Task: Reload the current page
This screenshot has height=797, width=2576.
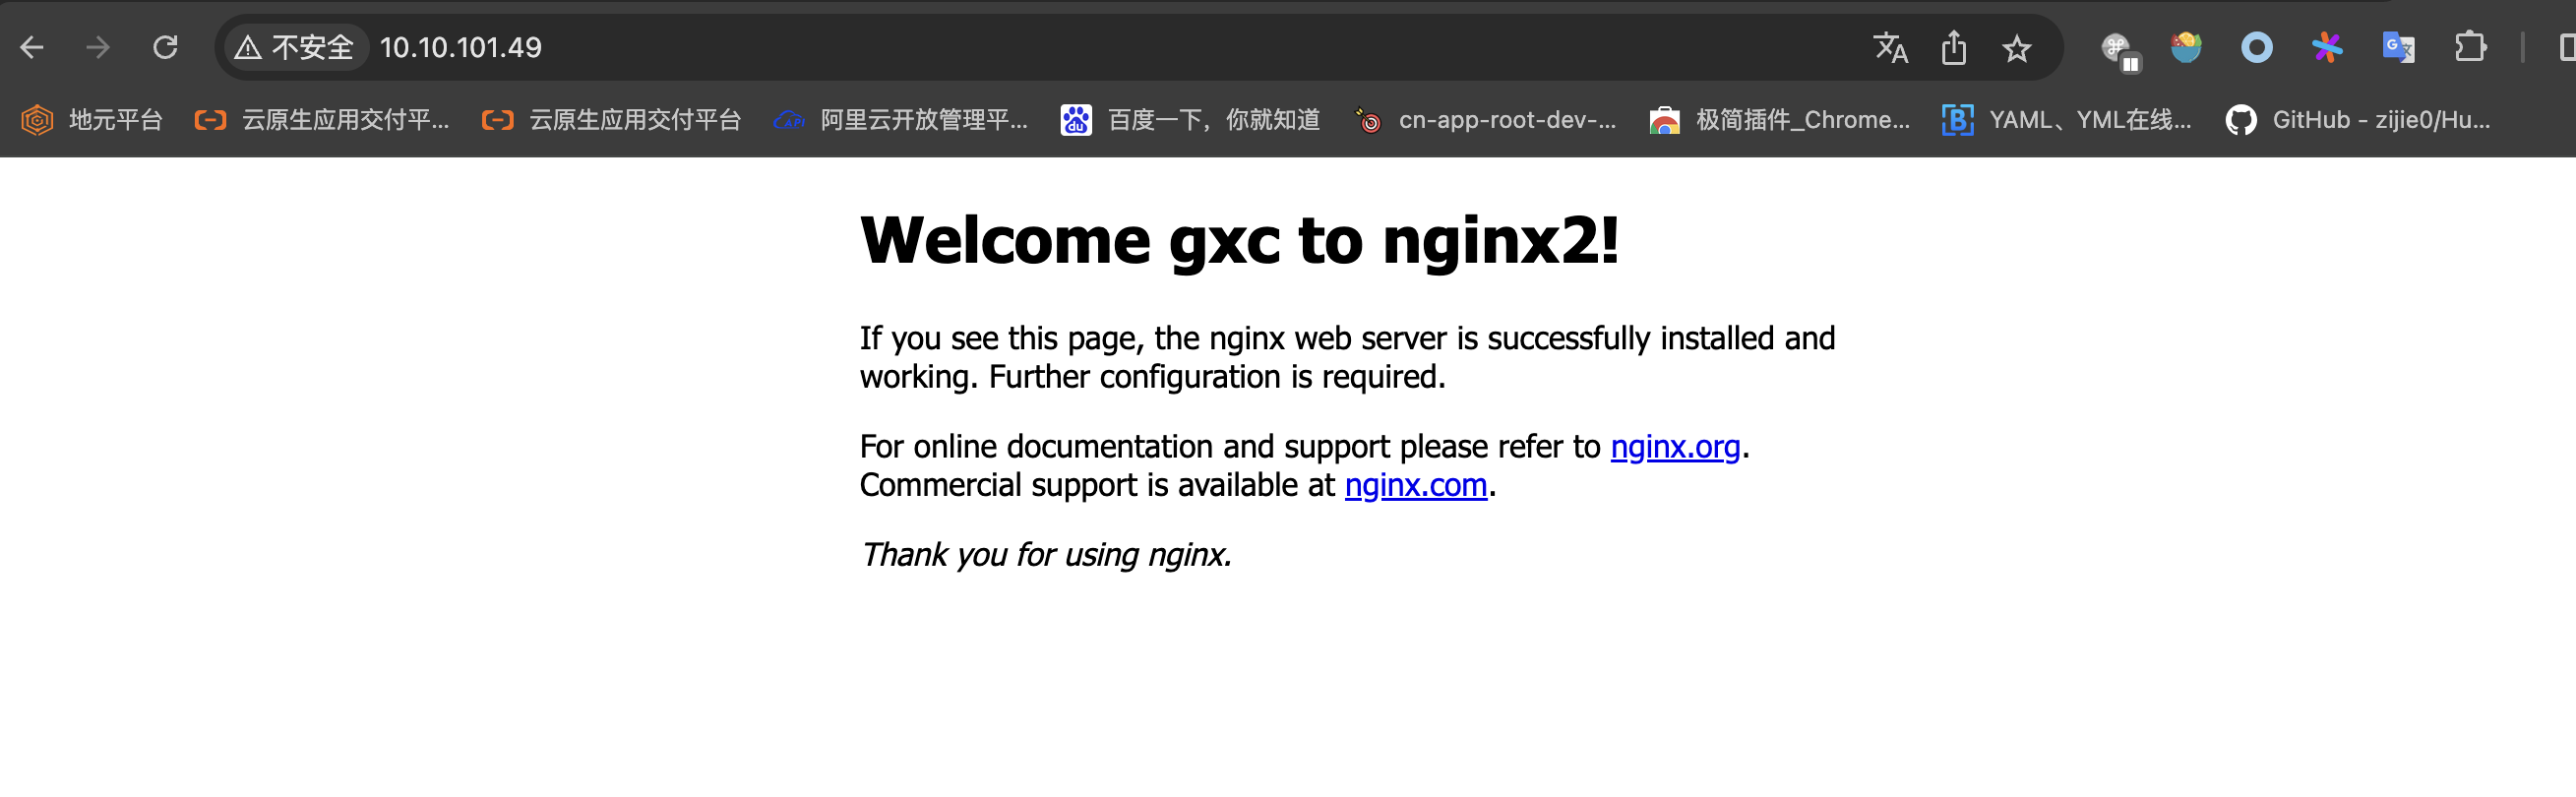Action: (x=165, y=47)
